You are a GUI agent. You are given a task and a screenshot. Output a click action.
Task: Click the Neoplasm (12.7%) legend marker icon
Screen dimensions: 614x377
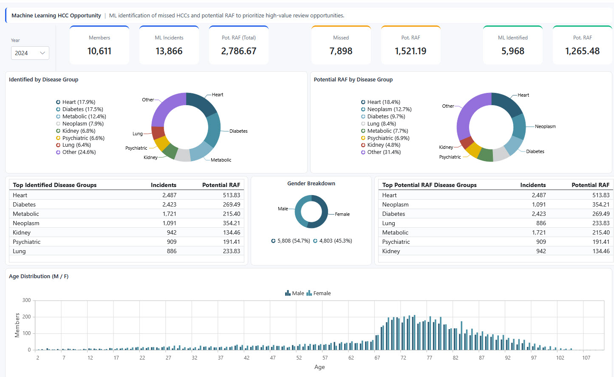(x=363, y=109)
